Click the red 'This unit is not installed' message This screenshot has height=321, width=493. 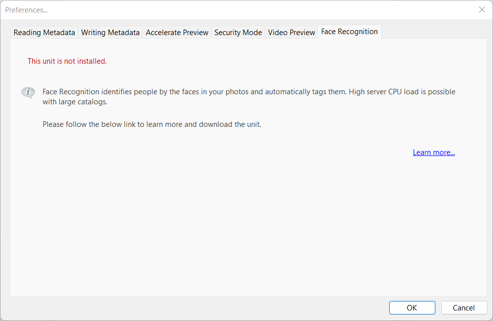coord(67,61)
